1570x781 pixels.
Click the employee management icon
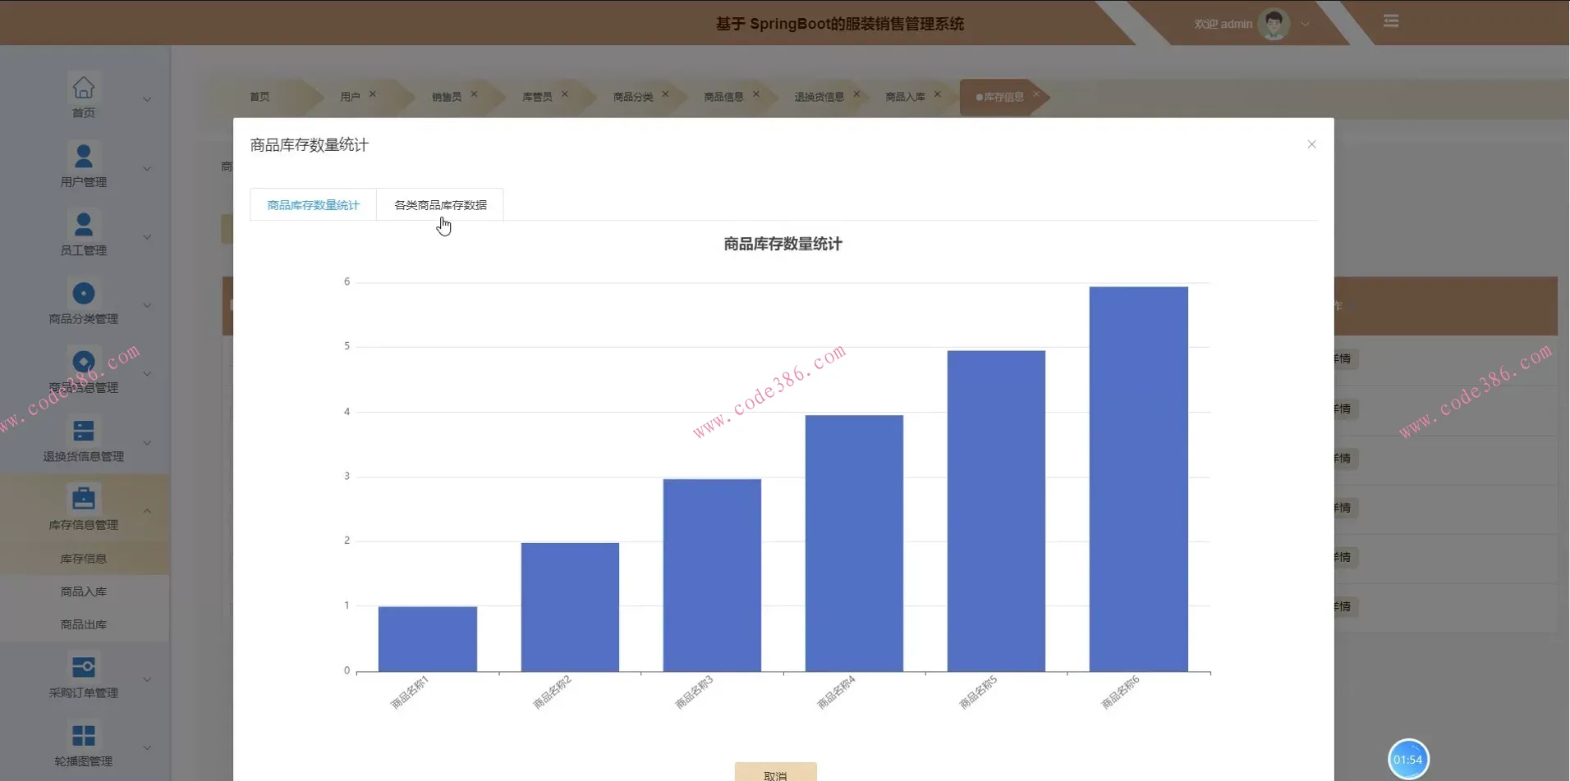(83, 224)
